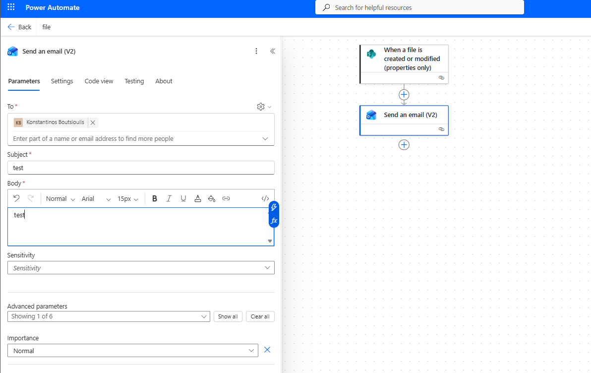Click the undo icon in body editor
Viewport: 591px width, 373px height.
(16, 198)
